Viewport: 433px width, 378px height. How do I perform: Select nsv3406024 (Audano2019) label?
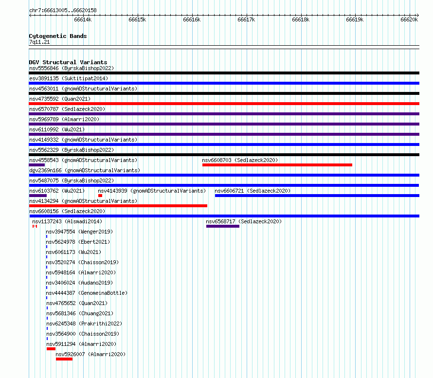tap(79, 283)
